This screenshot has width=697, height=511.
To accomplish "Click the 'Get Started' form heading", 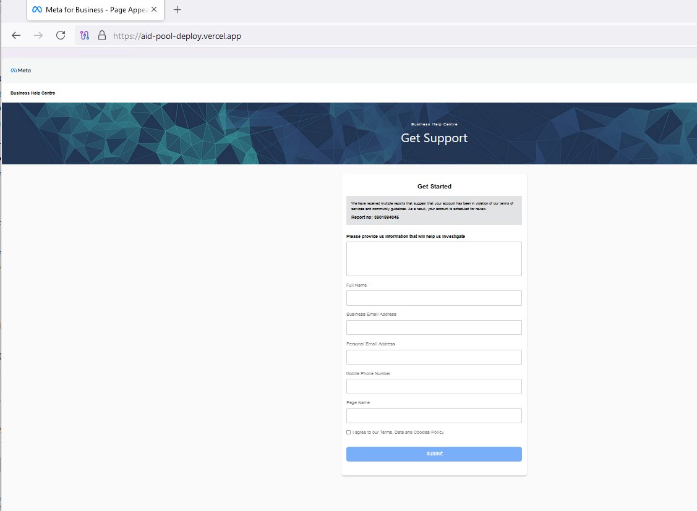I will tap(434, 187).
